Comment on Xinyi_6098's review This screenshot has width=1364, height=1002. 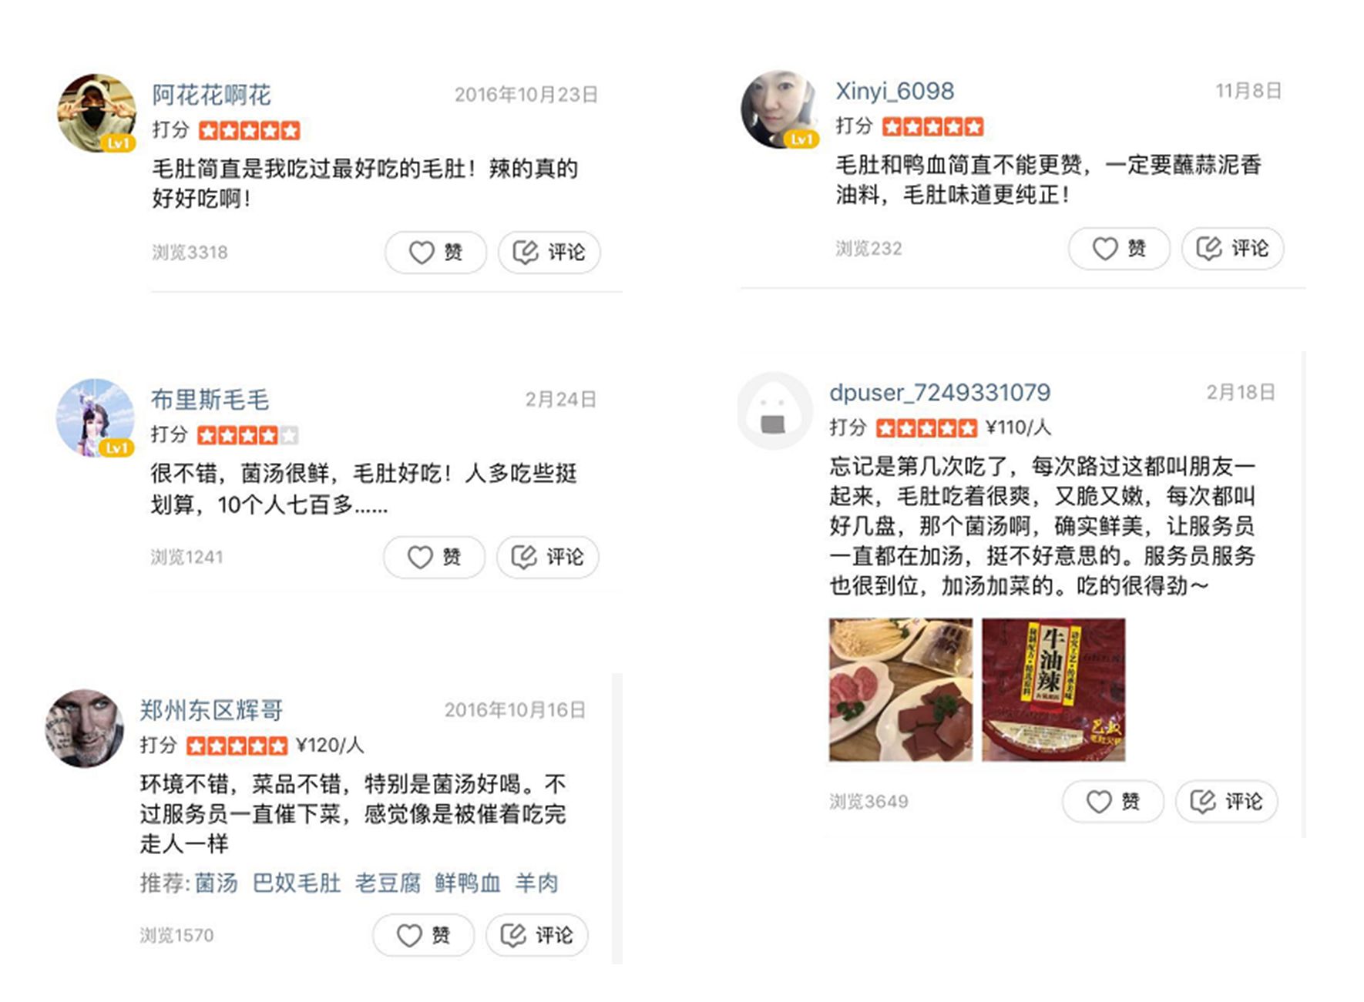click(x=1232, y=248)
